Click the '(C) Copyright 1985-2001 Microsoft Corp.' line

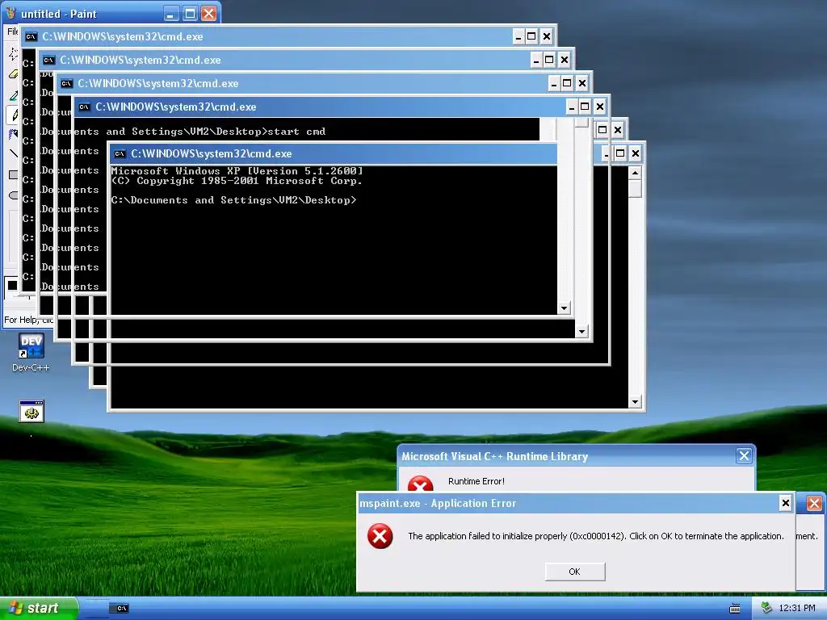(x=237, y=181)
